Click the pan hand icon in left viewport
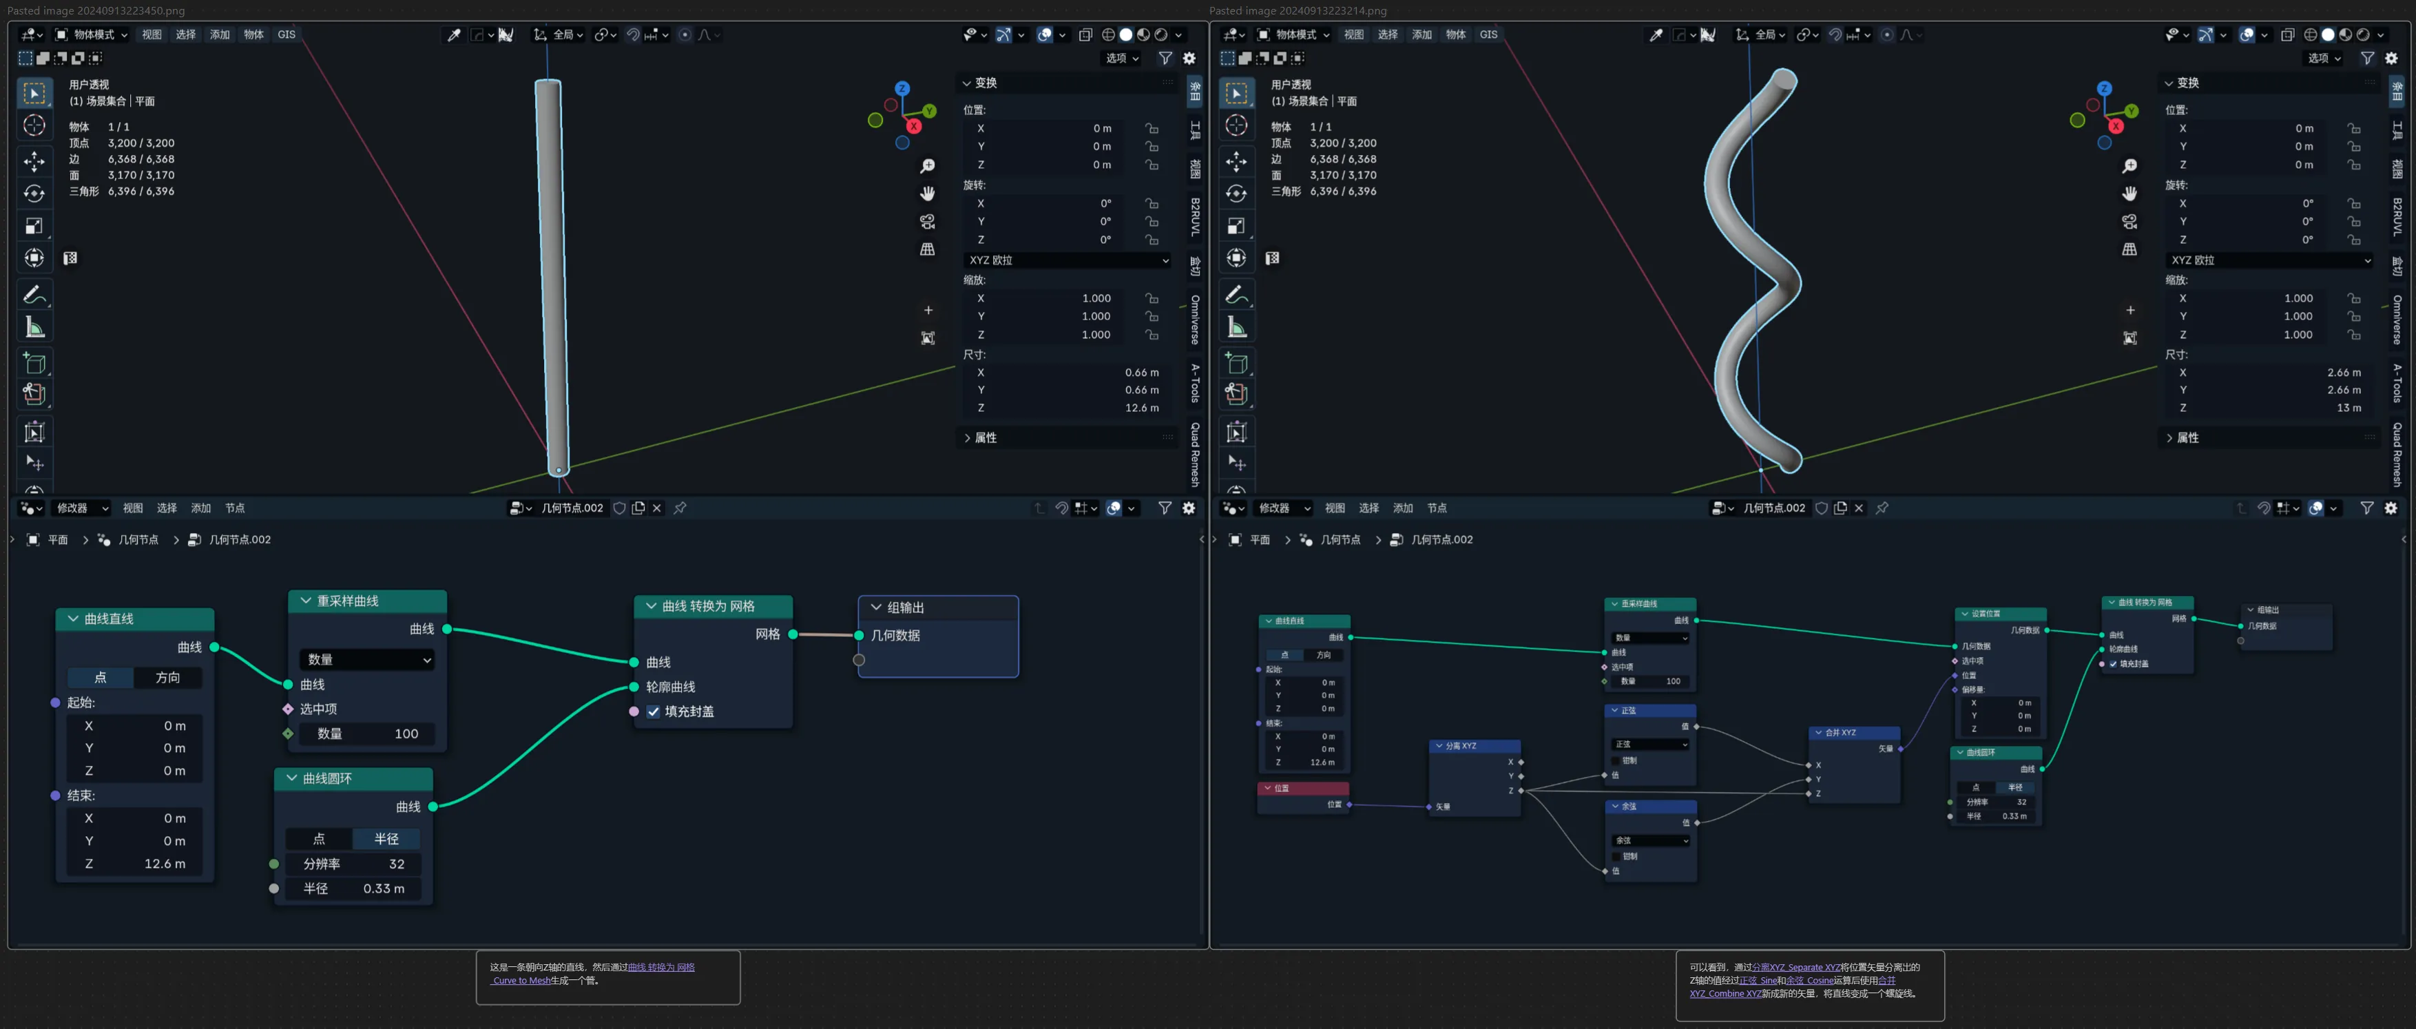The image size is (2416, 1029). click(928, 194)
